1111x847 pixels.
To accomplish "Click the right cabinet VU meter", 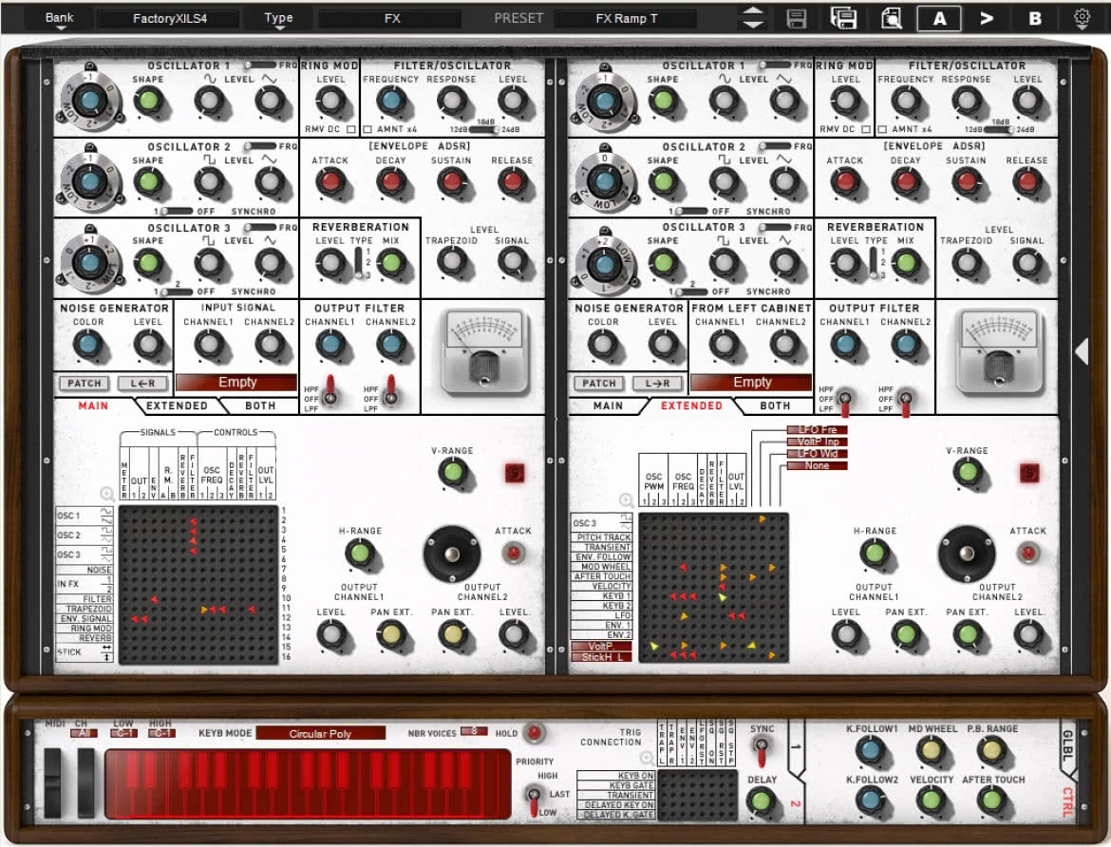I will 999,351.
